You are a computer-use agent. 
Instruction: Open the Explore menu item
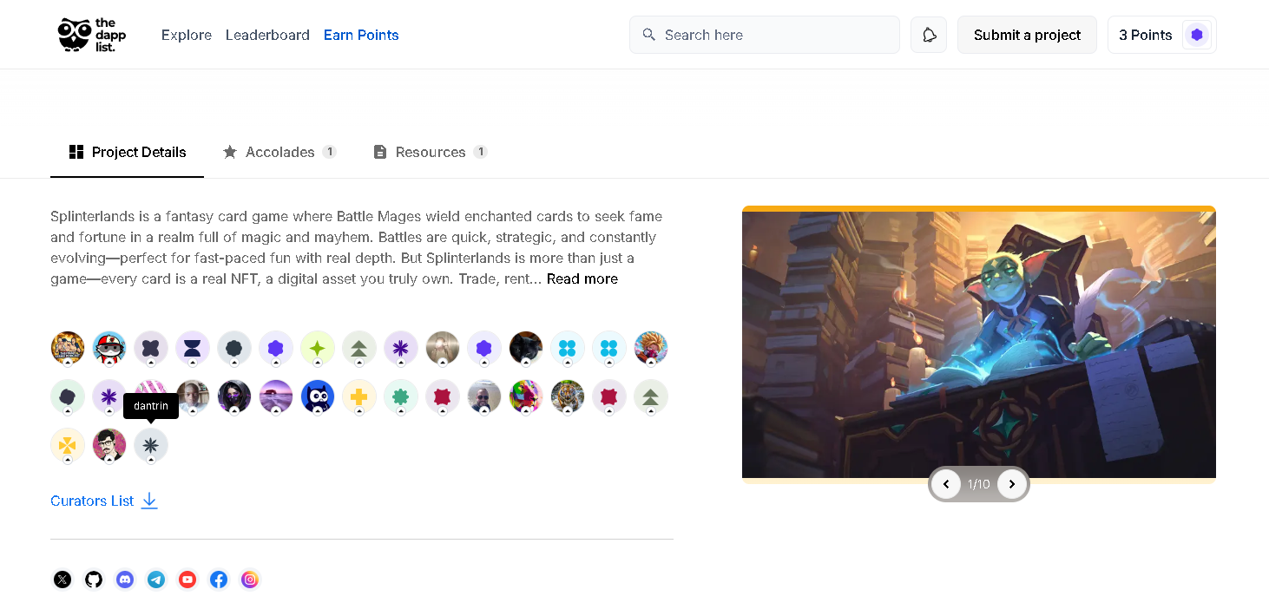tap(187, 35)
